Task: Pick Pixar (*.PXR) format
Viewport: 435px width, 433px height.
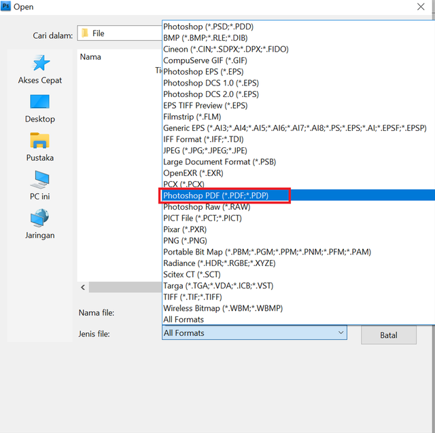Action: (298, 229)
